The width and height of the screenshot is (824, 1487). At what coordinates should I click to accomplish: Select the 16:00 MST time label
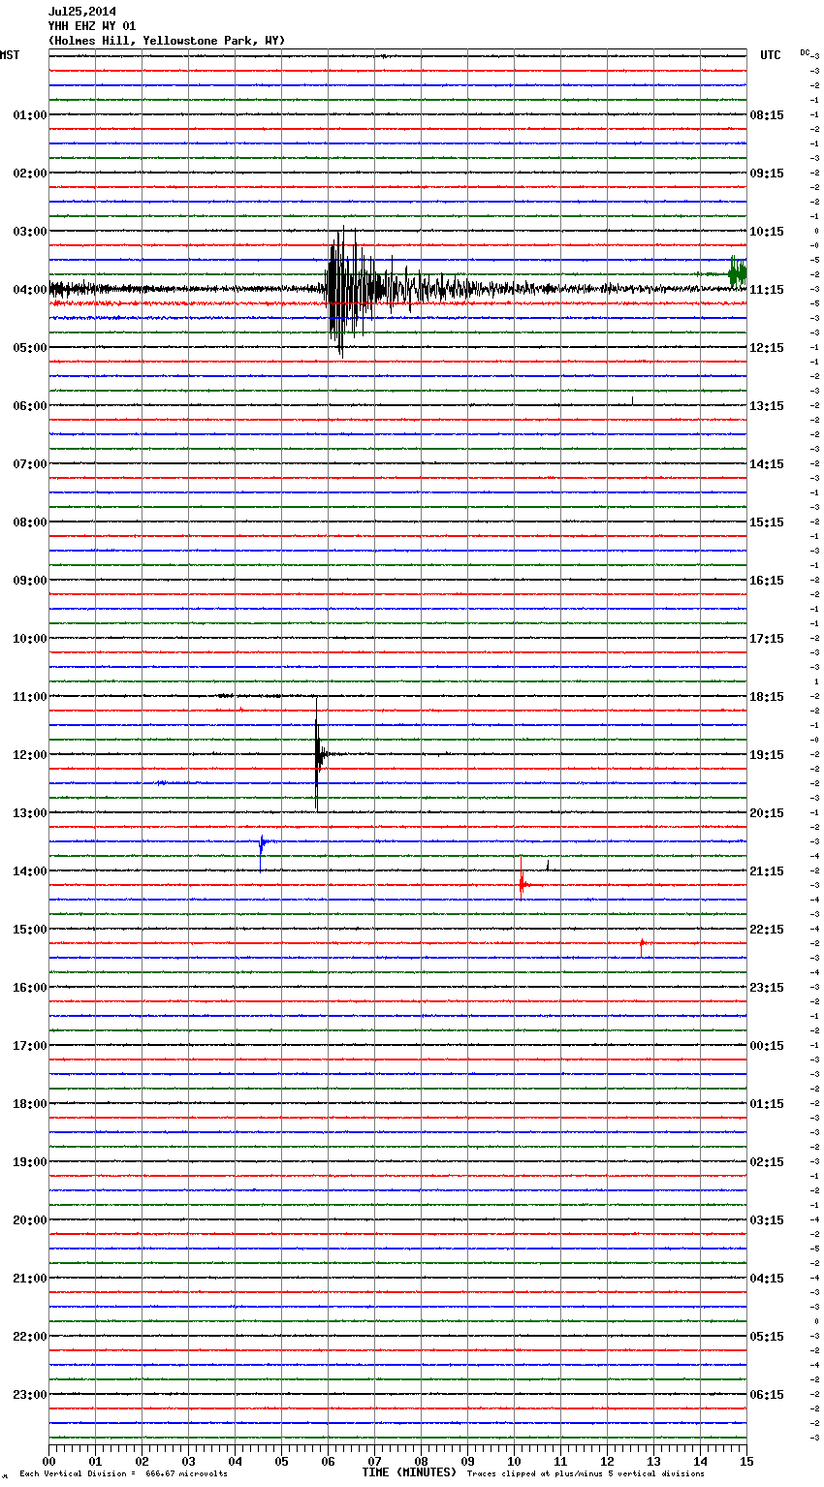30,988
